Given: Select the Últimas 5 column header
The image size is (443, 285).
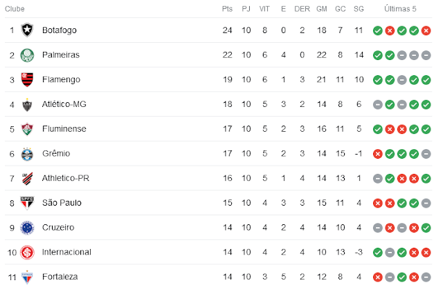Looking at the screenshot, I should (400, 9).
